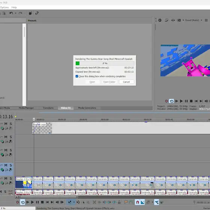The image size is (210, 210).
Task: Select the Normal Edit Tool icon
Action: click(69, 202)
